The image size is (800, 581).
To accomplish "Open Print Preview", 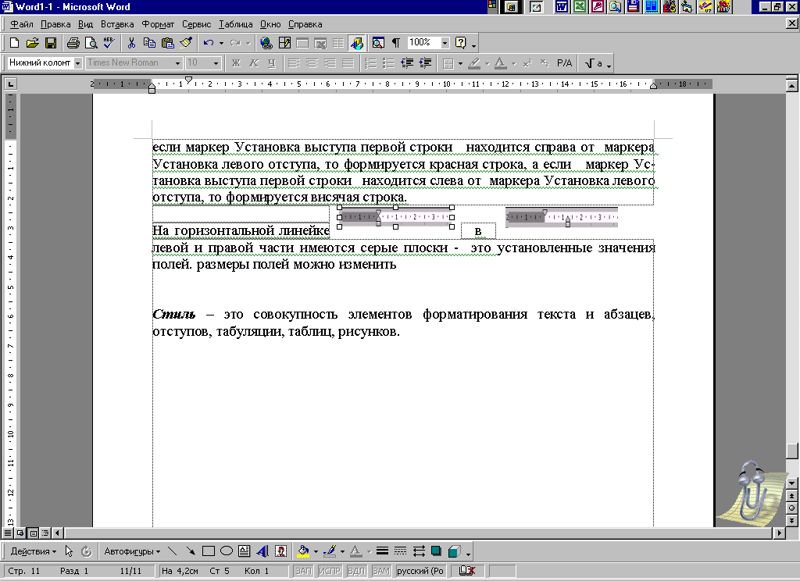I will coord(91,43).
